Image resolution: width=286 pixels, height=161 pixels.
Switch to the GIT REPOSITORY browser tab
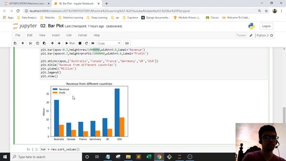27,4
